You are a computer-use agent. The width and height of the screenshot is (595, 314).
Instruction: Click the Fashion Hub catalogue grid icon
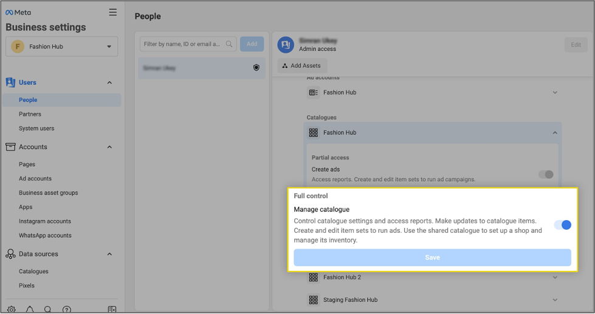click(x=314, y=132)
